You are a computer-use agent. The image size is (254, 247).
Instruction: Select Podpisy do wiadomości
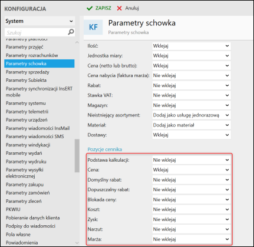[x=31, y=226]
